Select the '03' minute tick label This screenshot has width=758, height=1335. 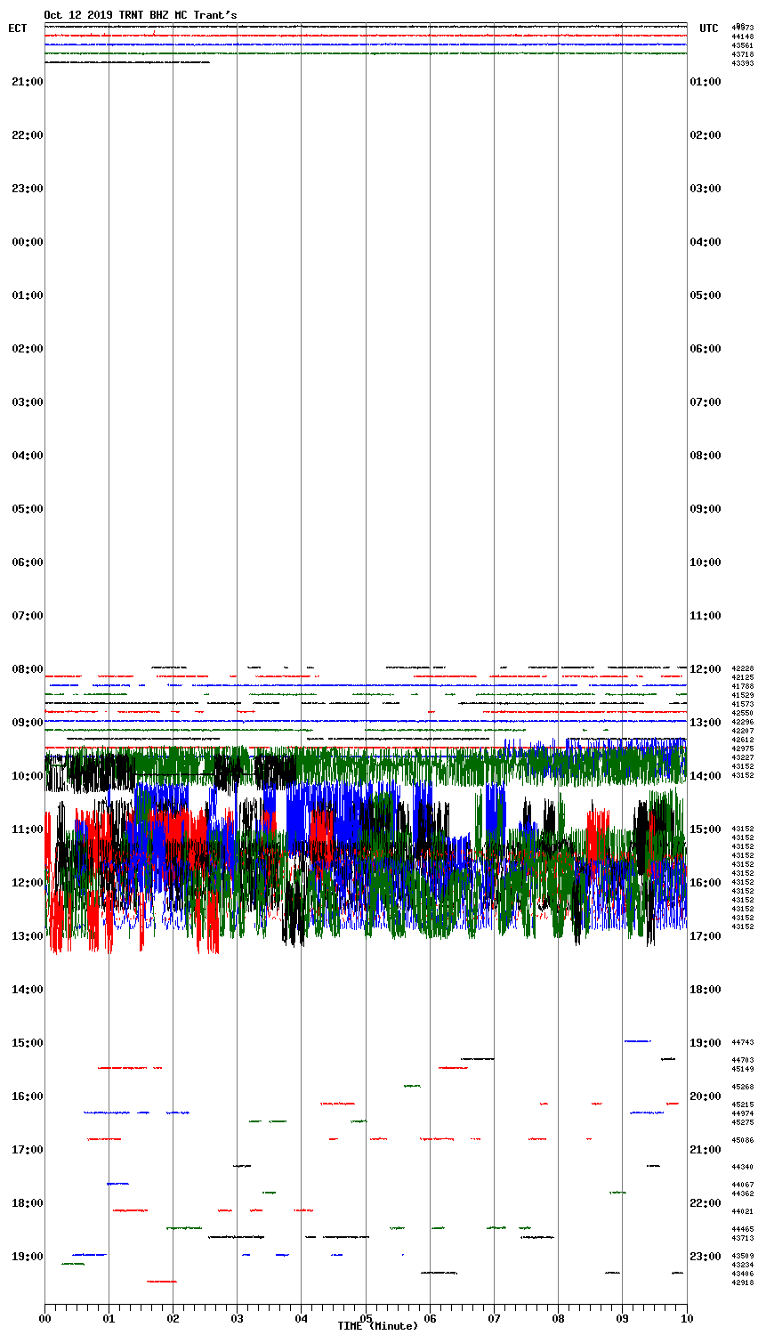237,1318
